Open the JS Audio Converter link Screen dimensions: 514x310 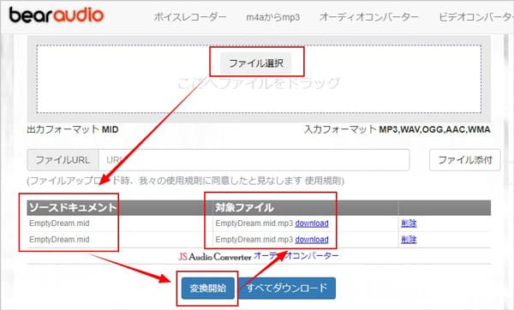point(215,257)
